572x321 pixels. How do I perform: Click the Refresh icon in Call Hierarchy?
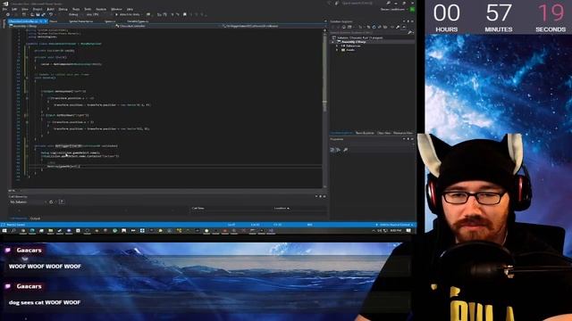[x=51, y=202]
